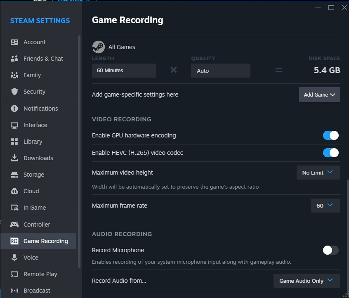Viewport: 349px width, 298px height.
Task: Open the Family settings section
Action: pyautogui.click(x=38, y=75)
